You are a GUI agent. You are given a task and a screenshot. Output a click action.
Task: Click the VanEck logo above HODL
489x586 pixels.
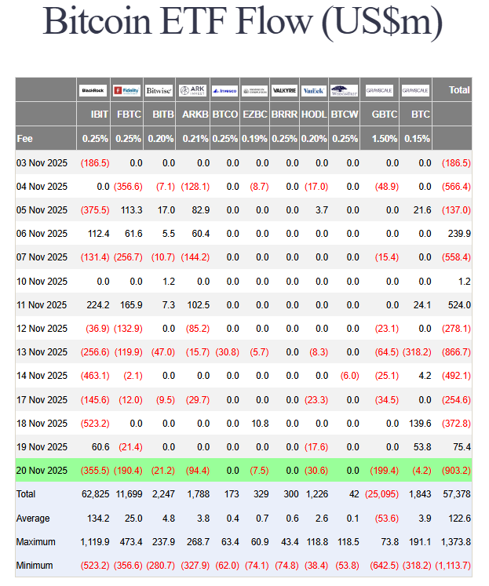coord(314,91)
